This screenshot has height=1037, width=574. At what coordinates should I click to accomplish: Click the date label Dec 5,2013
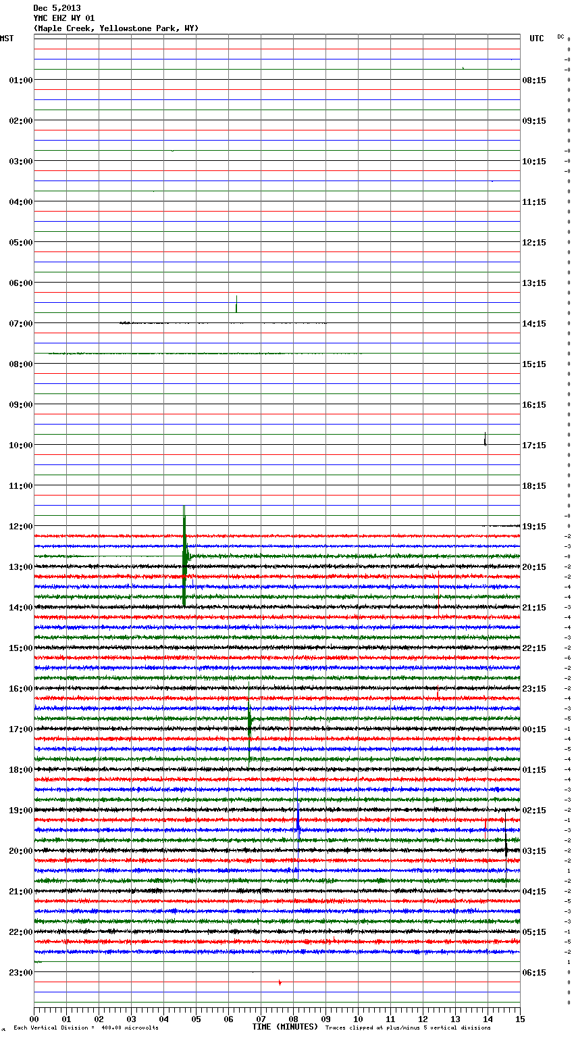click(x=57, y=8)
